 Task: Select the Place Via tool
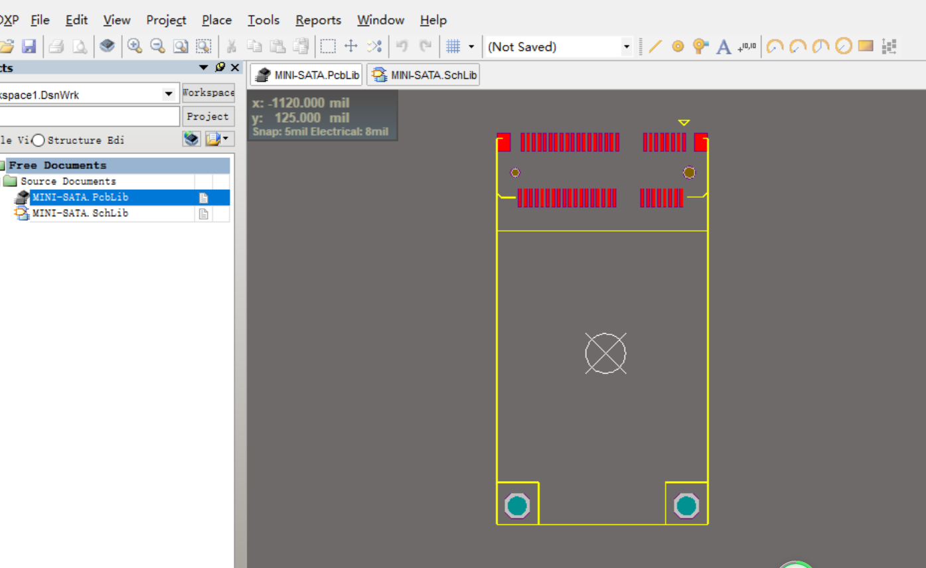(700, 46)
